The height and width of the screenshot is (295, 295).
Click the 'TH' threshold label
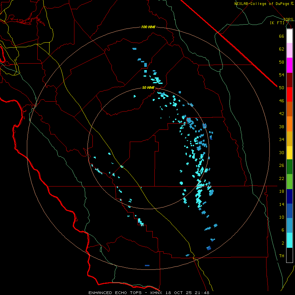[282, 256]
